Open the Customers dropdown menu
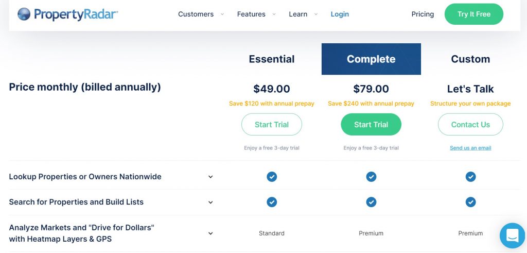 click(201, 14)
